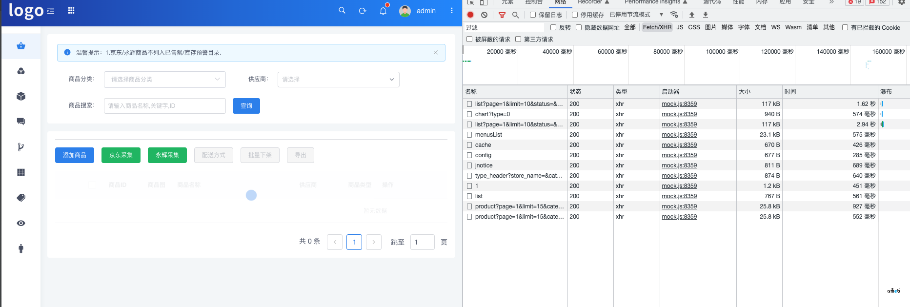This screenshot has width=910, height=307.
Task: Click the 添加商品 button
Action: point(75,155)
